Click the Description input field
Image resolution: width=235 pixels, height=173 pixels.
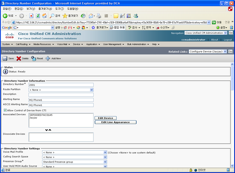point(61,95)
